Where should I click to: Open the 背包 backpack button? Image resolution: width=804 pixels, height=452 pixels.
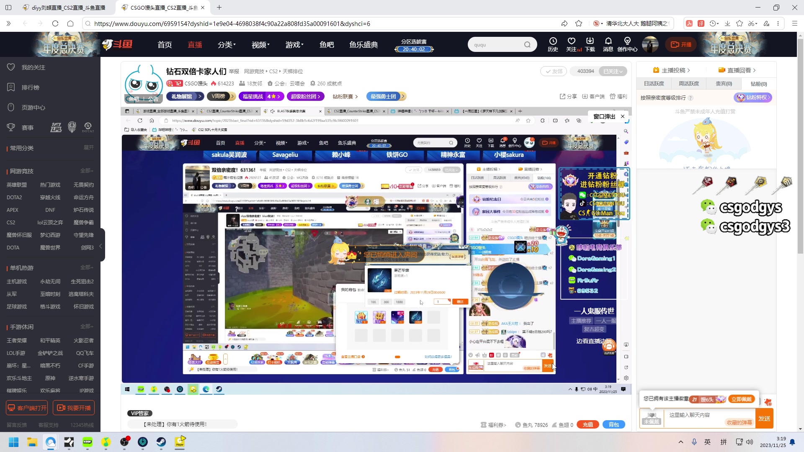(614, 425)
